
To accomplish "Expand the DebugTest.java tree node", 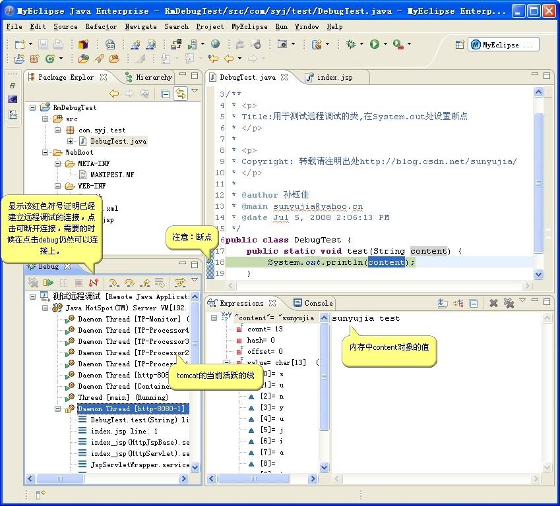I will (x=71, y=141).
